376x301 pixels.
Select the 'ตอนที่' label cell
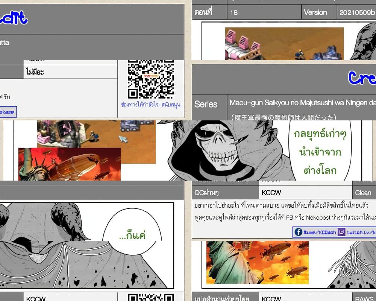click(x=209, y=12)
